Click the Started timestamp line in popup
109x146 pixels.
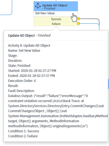pyautogui.click(x=32, y=71)
